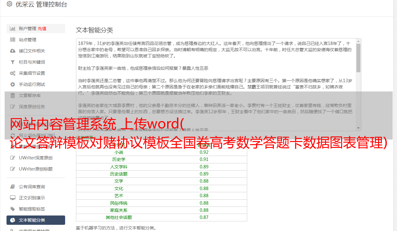Click the database icon for 文章暂存库

13,96
